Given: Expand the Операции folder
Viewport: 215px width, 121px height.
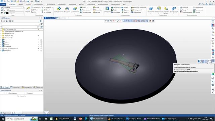Looking at the screenshot, I should (x=1, y=36).
